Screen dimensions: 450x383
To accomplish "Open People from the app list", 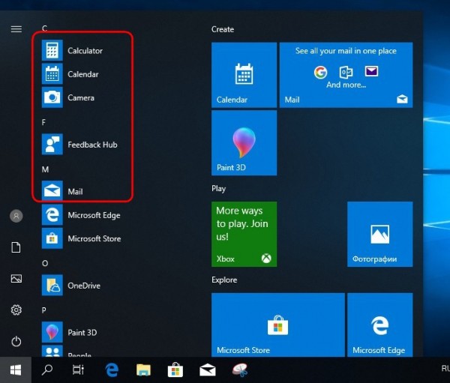I will [85, 352].
